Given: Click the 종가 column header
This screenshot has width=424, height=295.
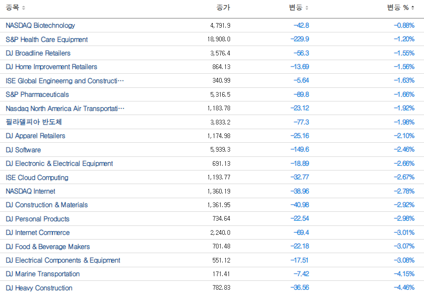Looking at the screenshot, I should click(x=223, y=7).
